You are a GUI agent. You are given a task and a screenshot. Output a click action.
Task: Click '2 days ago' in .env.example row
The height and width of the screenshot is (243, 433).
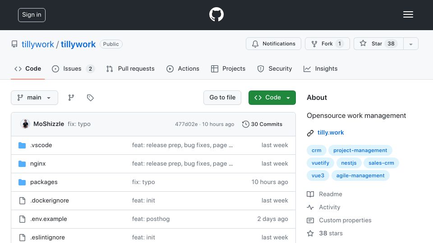pyautogui.click(x=272, y=219)
